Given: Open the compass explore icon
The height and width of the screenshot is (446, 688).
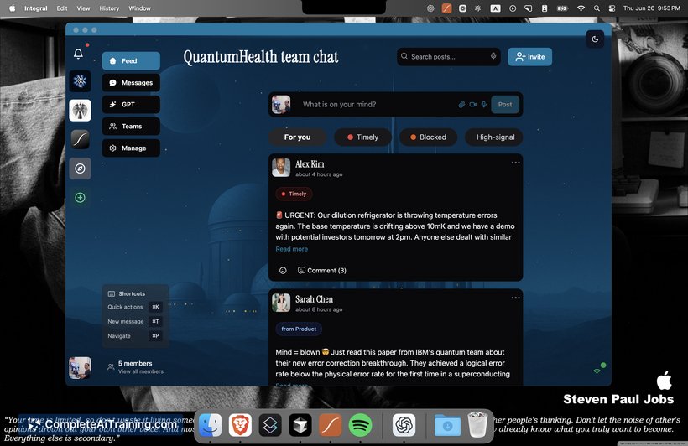Looking at the screenshot, I should (80, 169).
